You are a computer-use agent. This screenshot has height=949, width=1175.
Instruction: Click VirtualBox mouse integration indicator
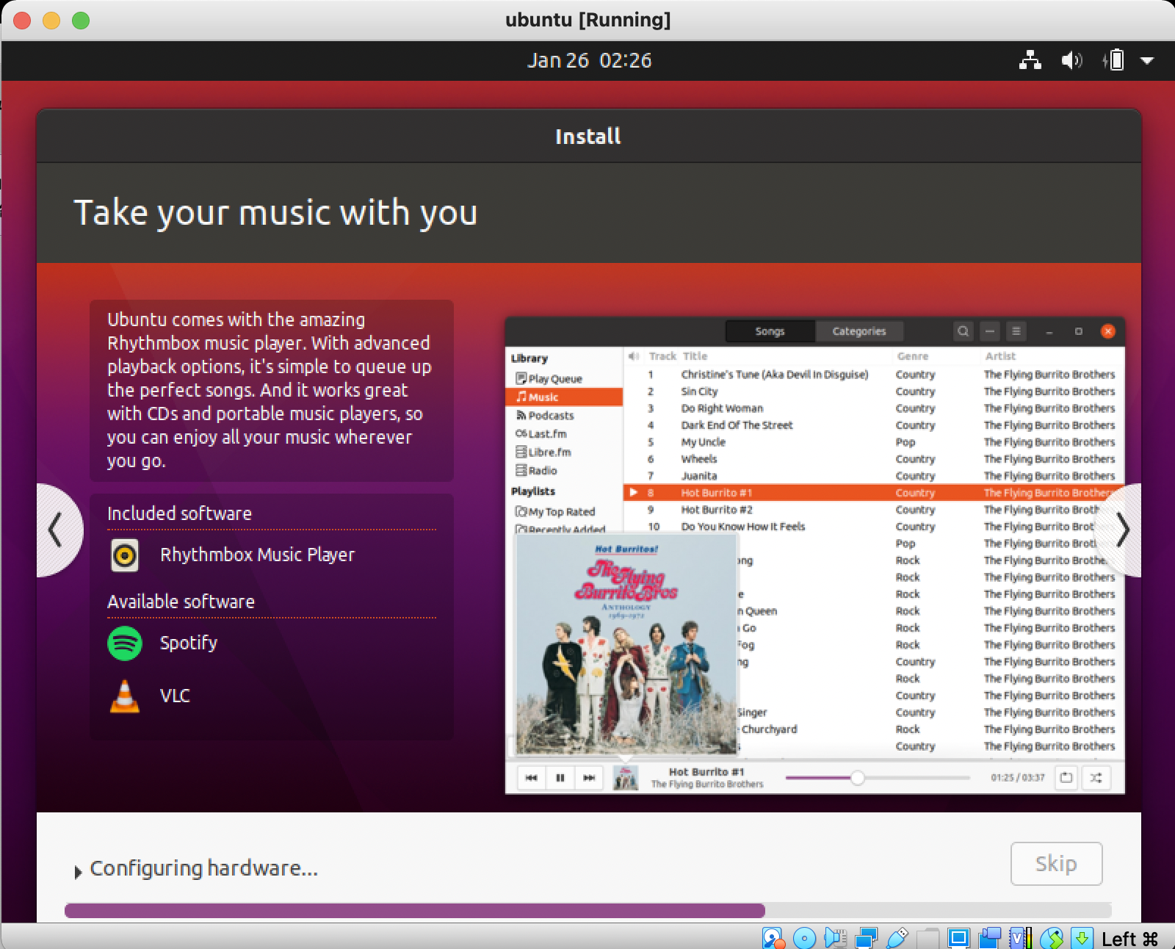click(1052, 938)
